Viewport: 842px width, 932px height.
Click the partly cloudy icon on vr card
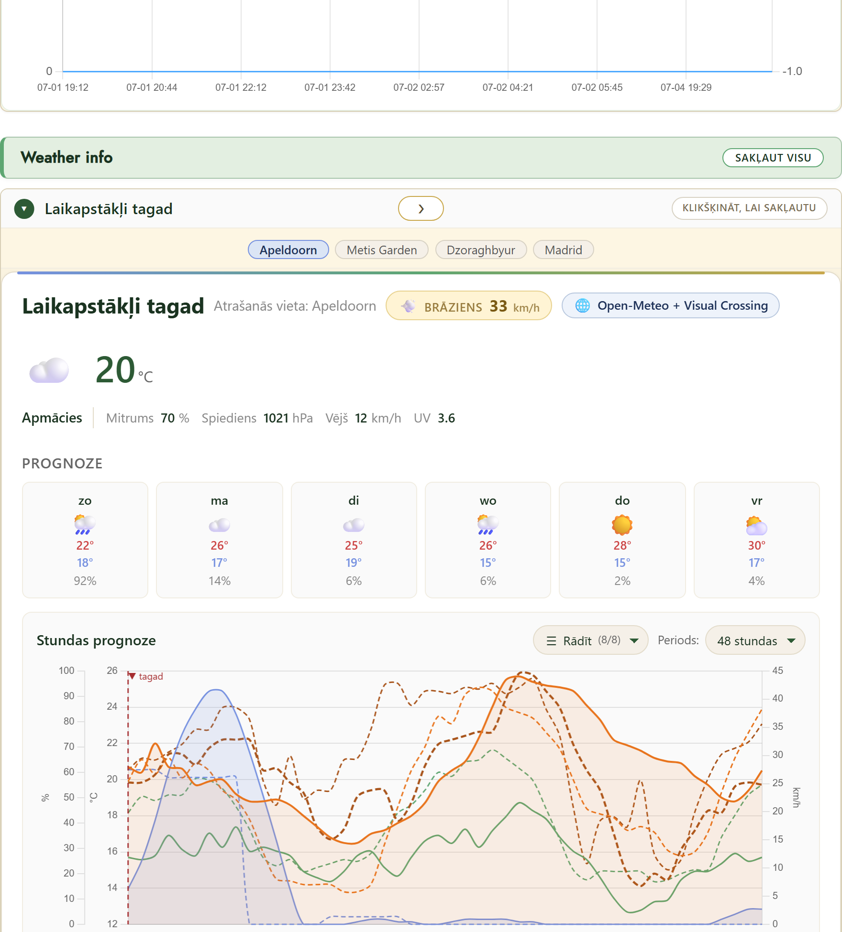(756, 525)
